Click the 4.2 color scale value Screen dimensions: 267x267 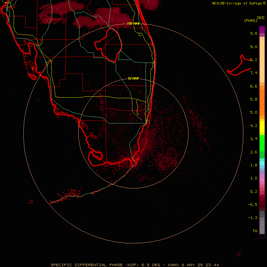coord(254,126)
